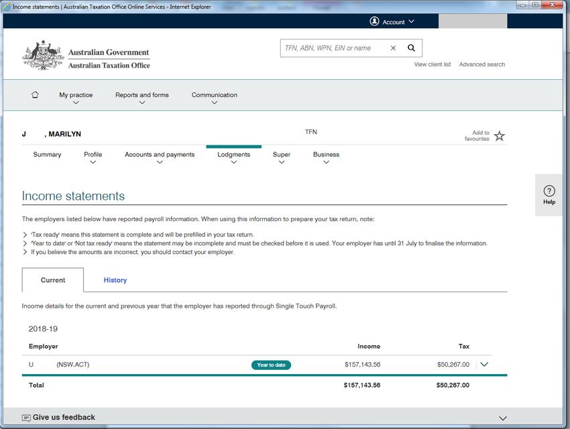Click the Internet Explorer title bar icon

pyautogui.click(x=7, y=7)
